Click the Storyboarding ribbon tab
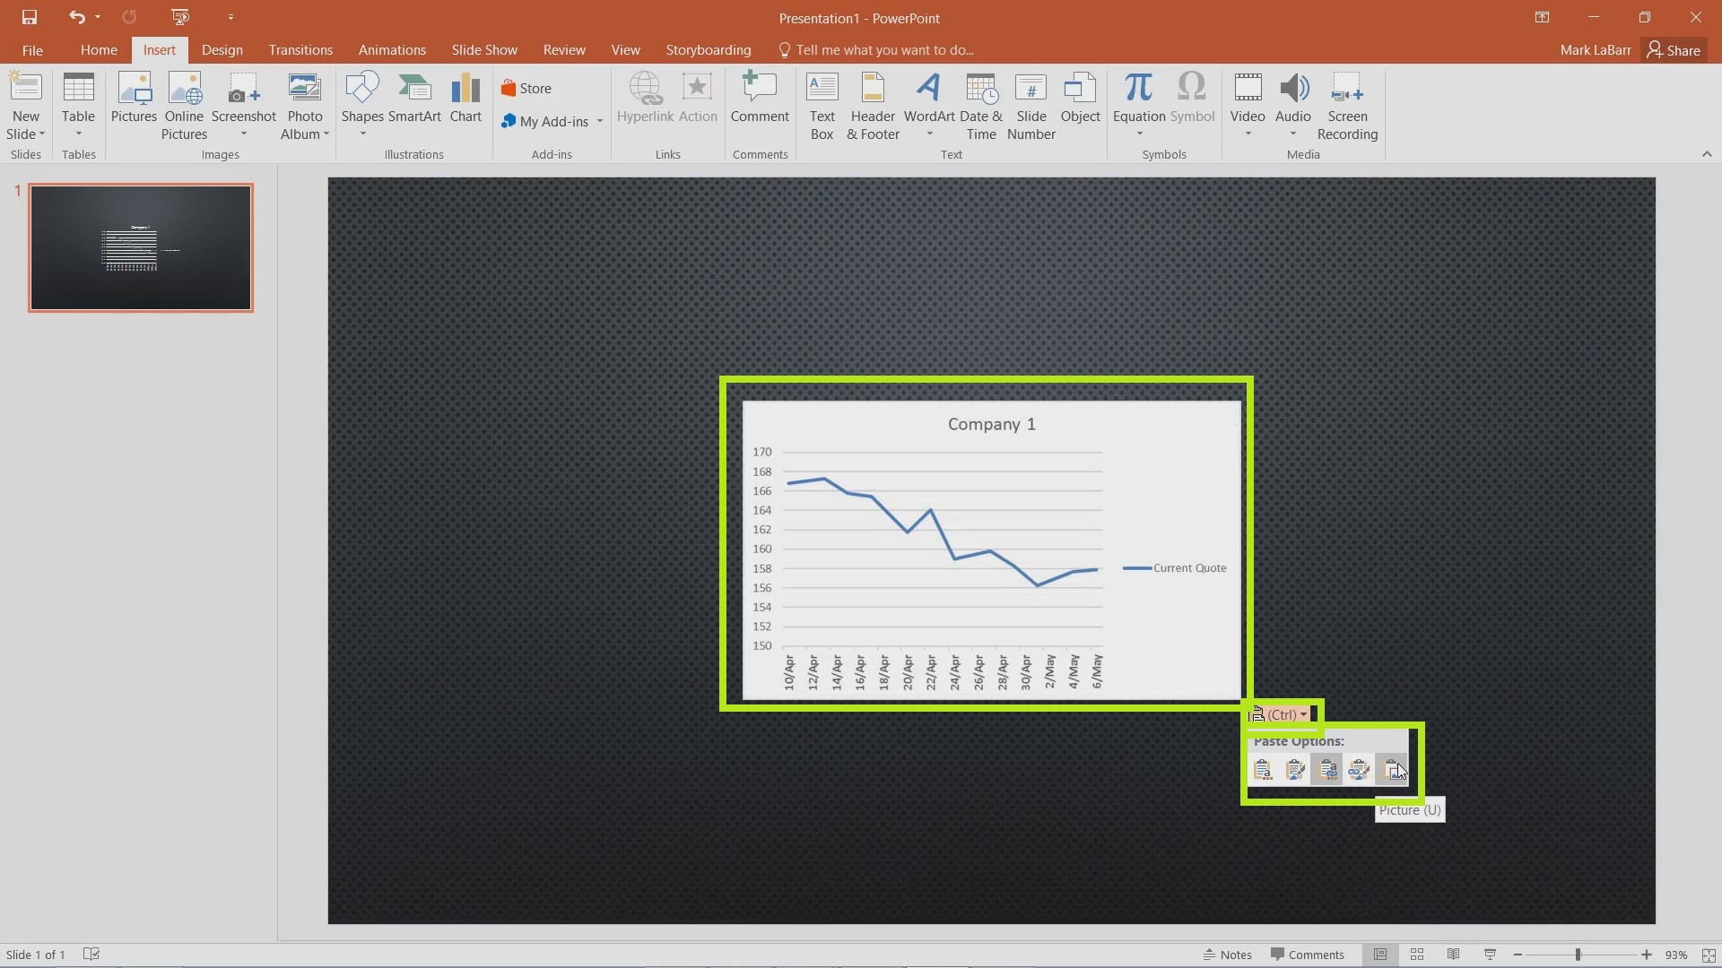 706,49
